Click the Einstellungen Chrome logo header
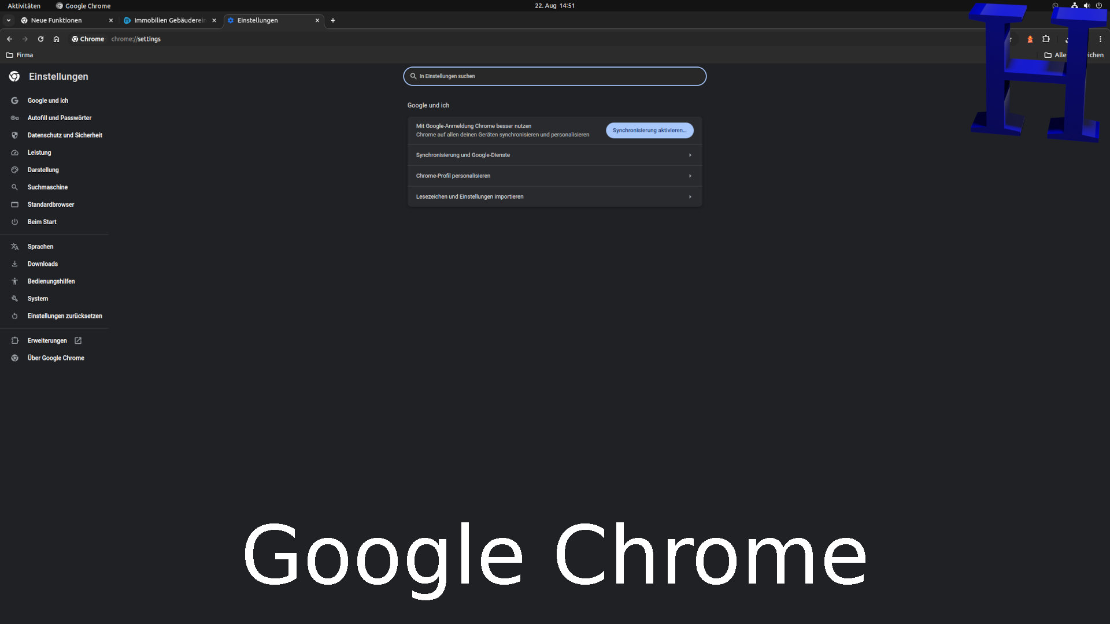The width and height of the screenshot is (1110, 624). (14, 76)
